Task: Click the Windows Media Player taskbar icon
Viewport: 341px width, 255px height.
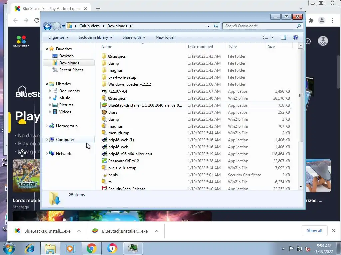Action: pyautogui.click(x=70, y=248)
